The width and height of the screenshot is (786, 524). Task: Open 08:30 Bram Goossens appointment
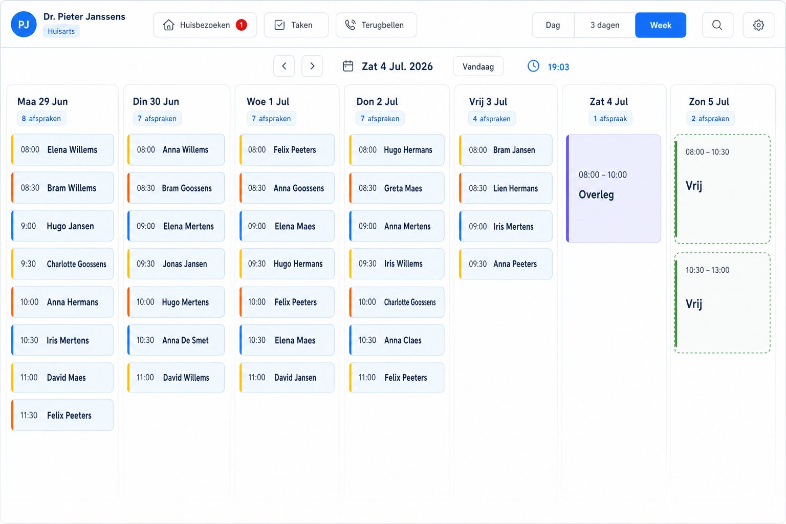pos(176,188)
